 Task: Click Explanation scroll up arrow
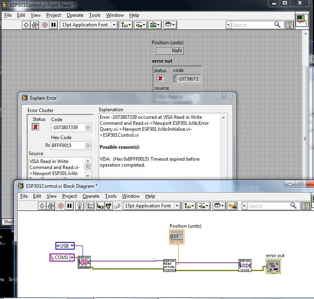click(223, 118)
